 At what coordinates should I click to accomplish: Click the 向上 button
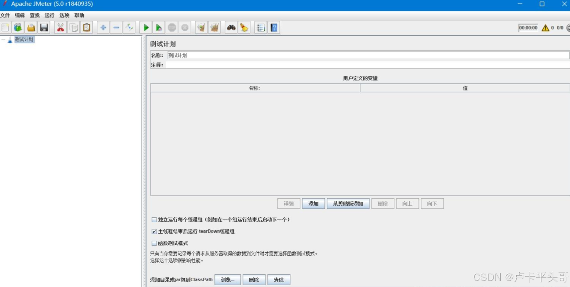(407, 204)
